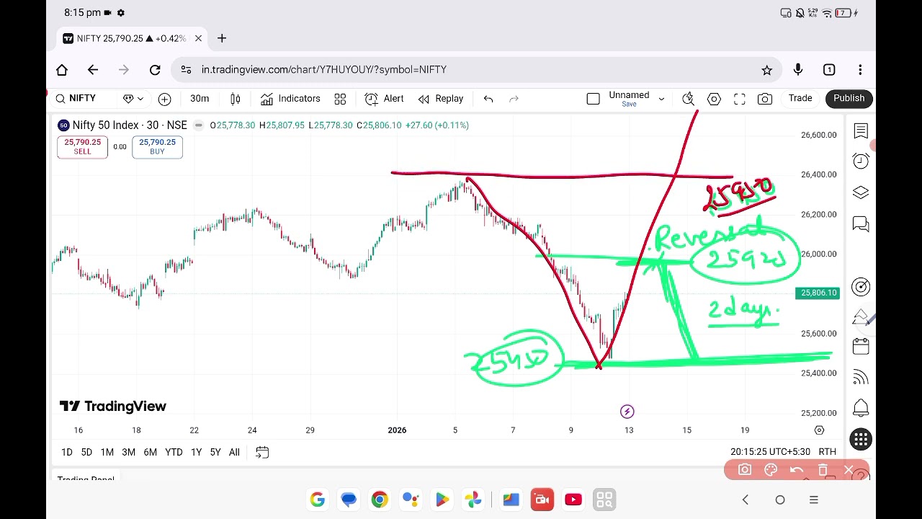922x519 pixels.
Task: Open the products grid icon in sidebar
Action: point(861,440)
